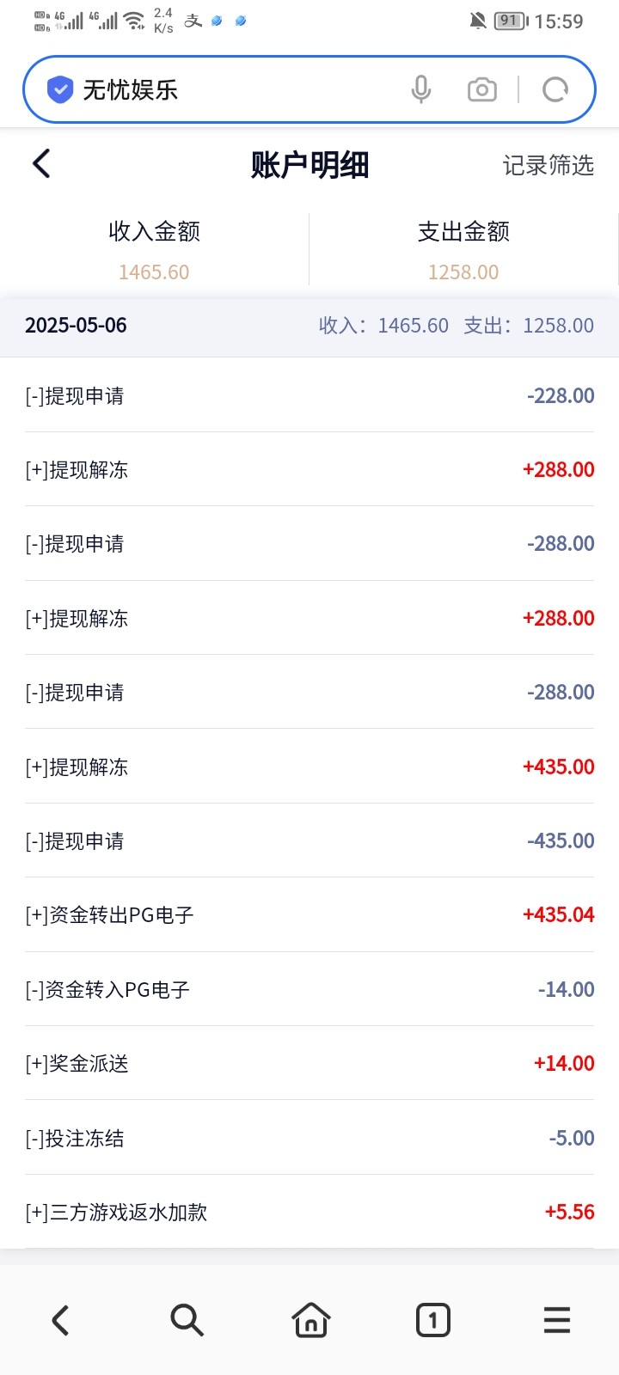
Task: Open the 三方游戏返水加款 entry
Action: click(x=309, y=1212)
